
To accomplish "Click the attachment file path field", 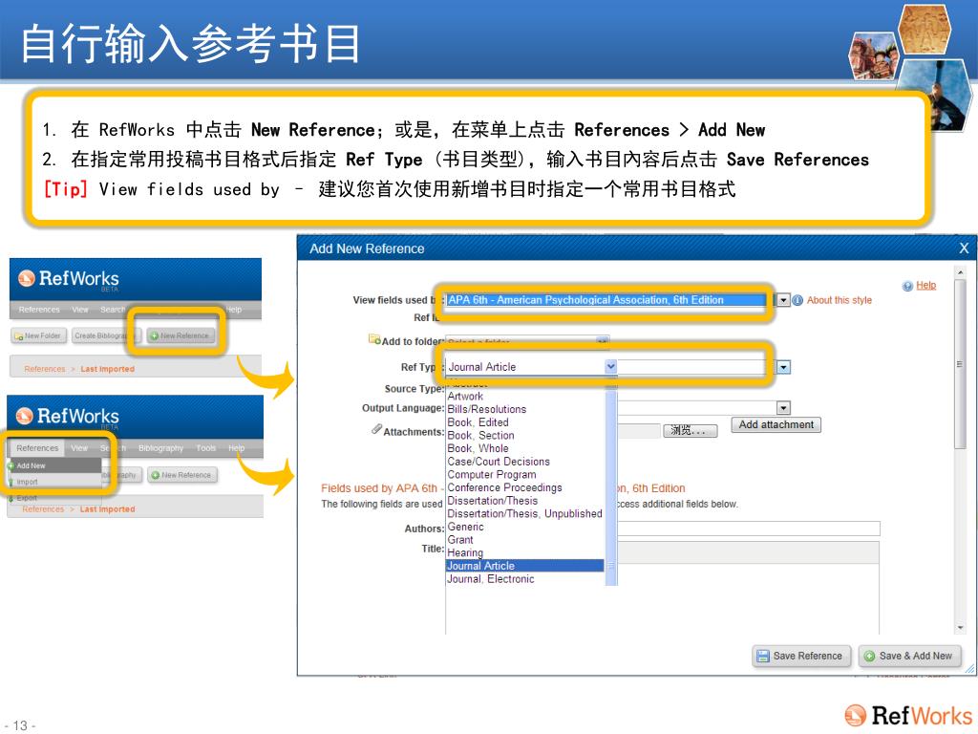I will click(x=639, y=430).
